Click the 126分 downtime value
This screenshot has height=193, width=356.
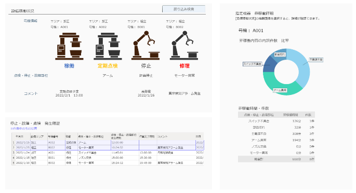(x=297, y=121)
